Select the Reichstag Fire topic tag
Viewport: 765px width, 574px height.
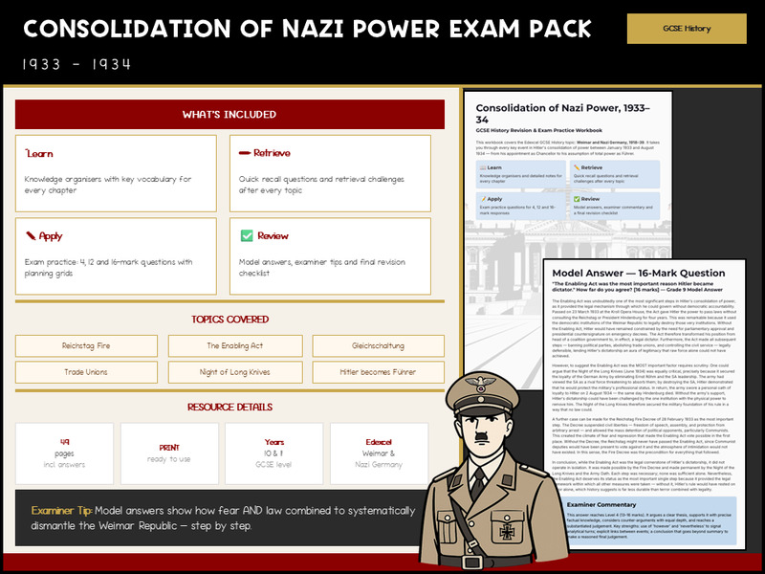(86, 345)
